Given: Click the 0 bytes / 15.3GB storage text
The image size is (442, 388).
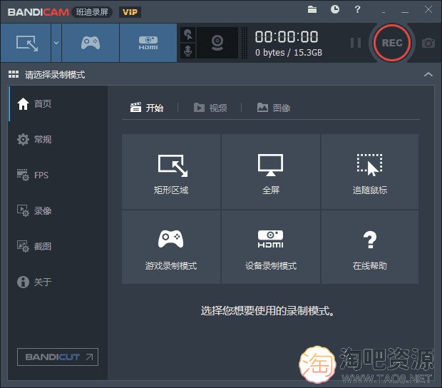Looking at the screenshot, I should [289, 53].
